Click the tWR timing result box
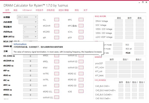The image size is (149, 103). click(x=57, y=85)
